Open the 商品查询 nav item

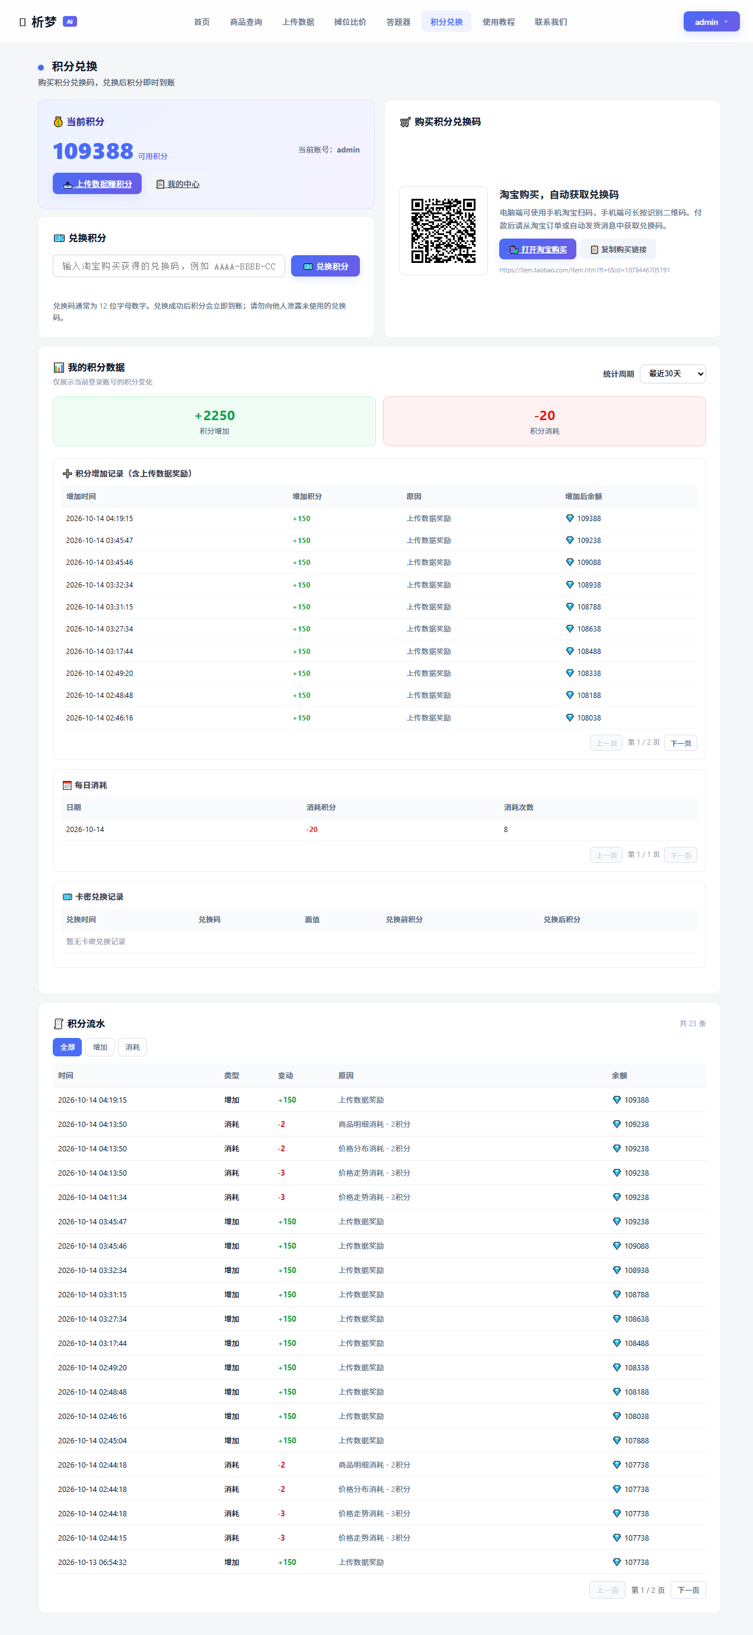246,21
